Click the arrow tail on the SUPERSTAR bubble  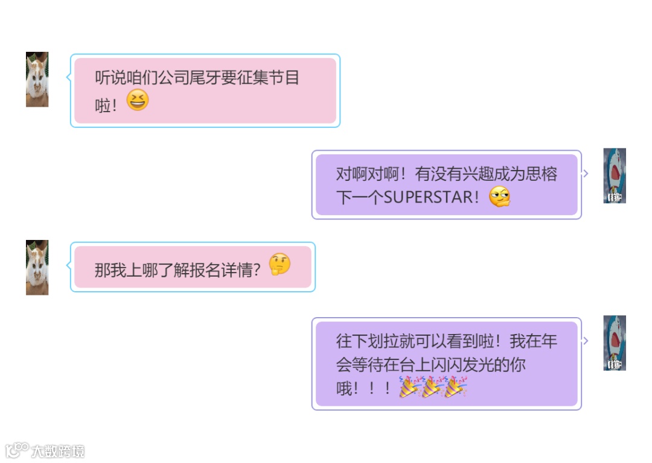click(586, 174)
